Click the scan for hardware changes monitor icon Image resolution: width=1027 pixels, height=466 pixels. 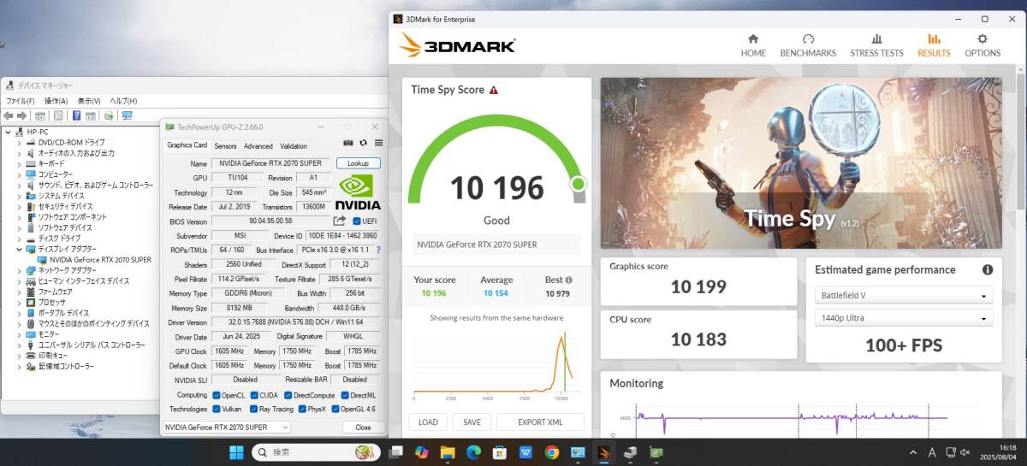(127, 115)
